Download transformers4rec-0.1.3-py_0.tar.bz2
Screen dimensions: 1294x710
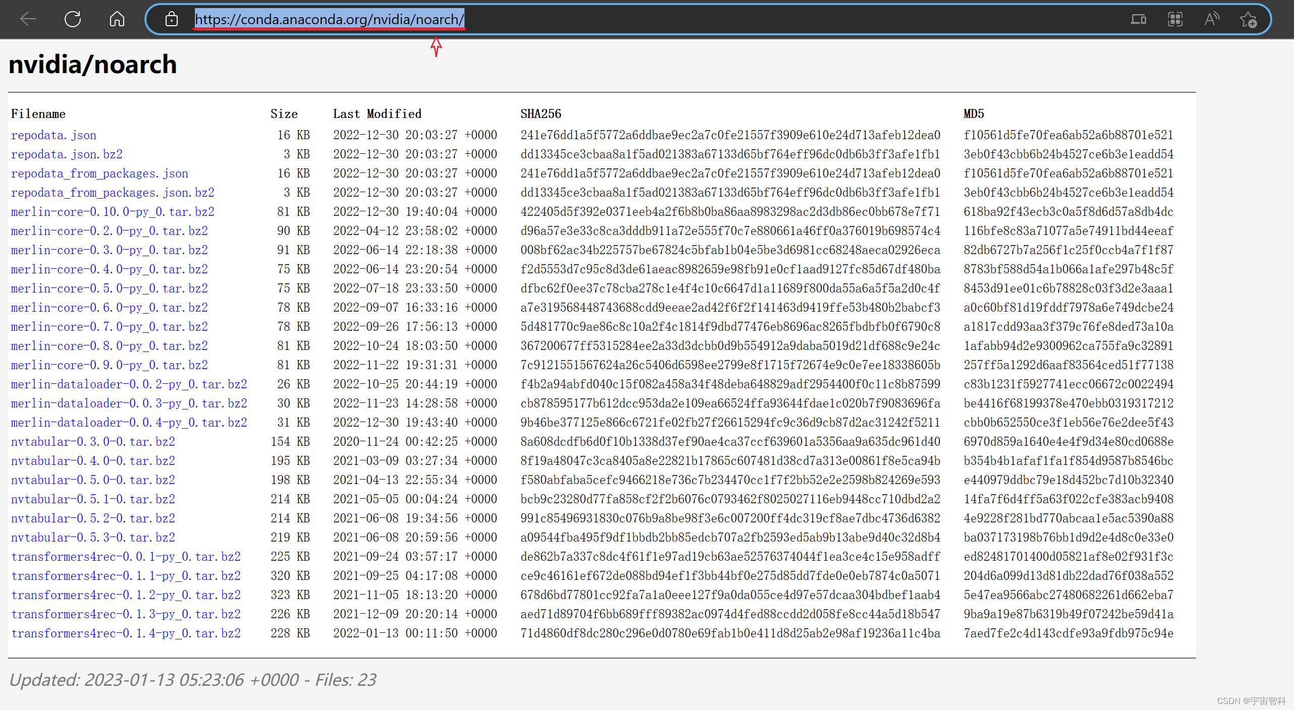126,614
